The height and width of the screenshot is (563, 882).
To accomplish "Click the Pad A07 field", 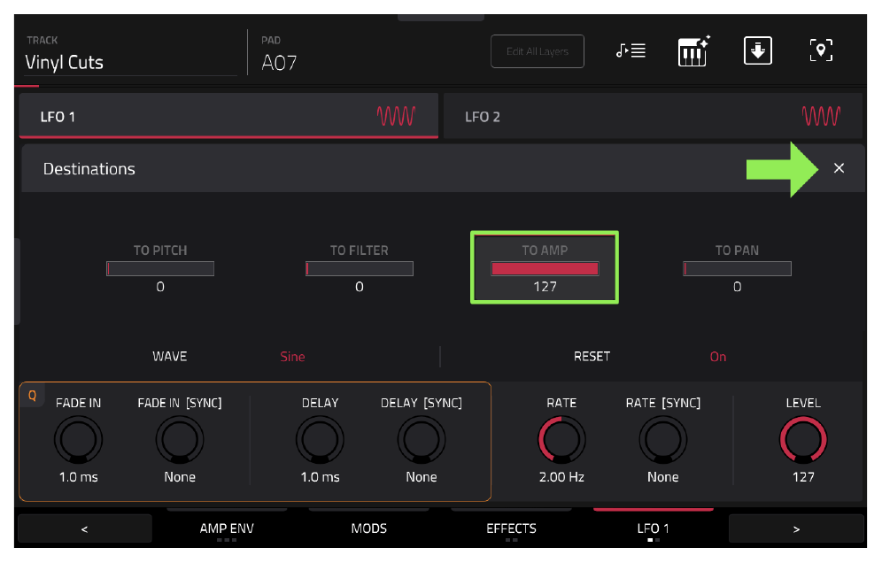I will (x=279, y=63).
